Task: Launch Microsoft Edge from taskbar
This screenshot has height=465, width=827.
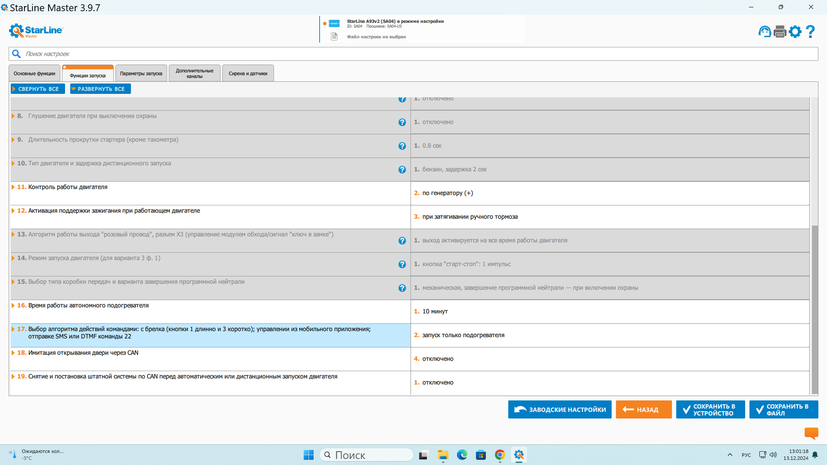Action: click(462, 455)
